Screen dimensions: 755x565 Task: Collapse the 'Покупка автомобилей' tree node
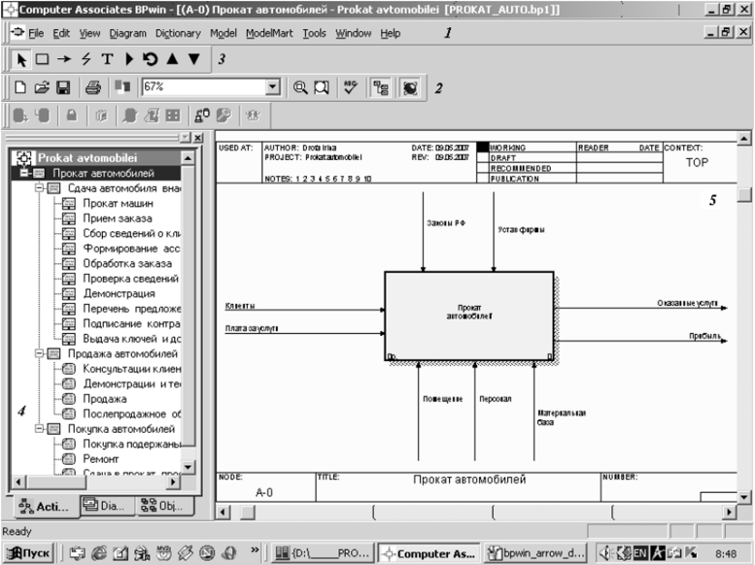[x=38, y=428]
